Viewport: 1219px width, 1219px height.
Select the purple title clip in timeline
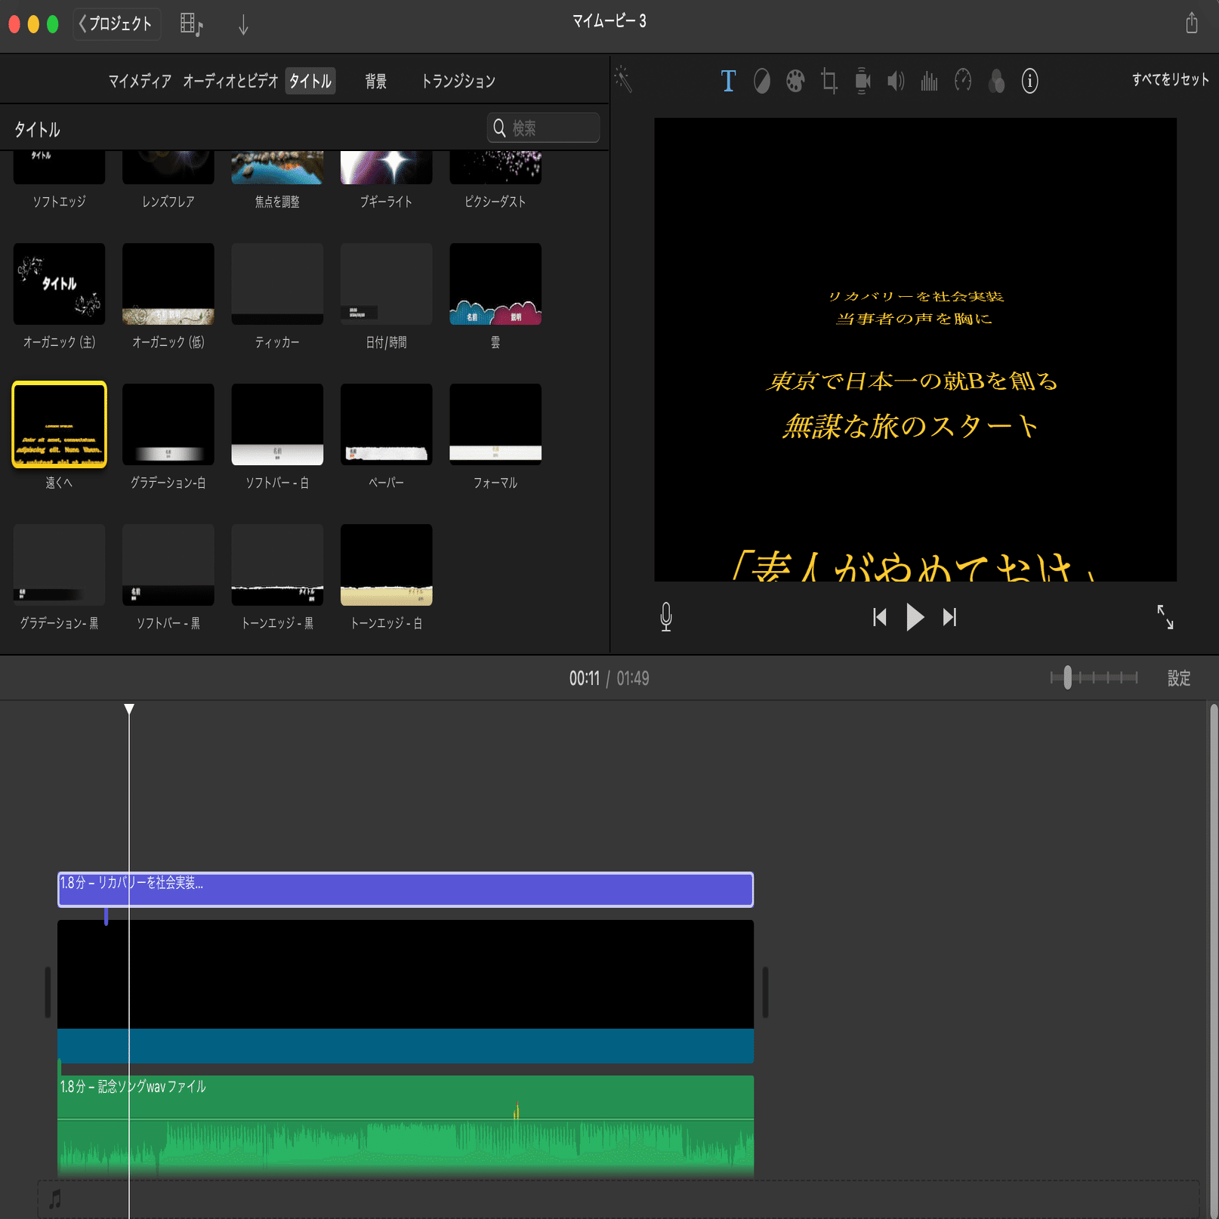click(x=406, y=889)
